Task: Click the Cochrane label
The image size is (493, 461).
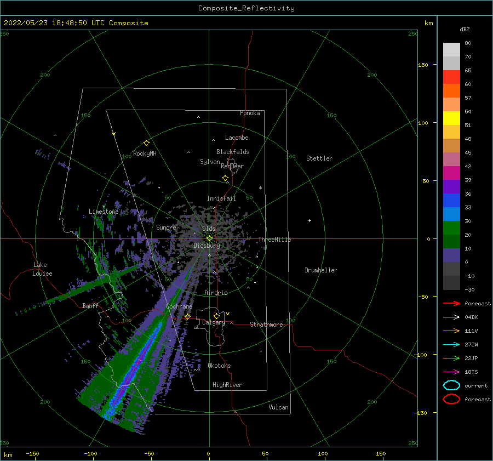Action: pos(179,306)
